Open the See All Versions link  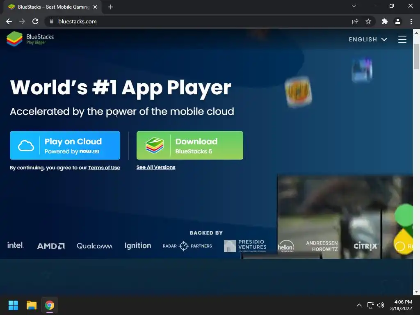point(156,167)
